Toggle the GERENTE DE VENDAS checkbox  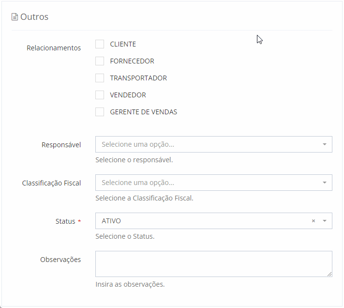(100, 112)
